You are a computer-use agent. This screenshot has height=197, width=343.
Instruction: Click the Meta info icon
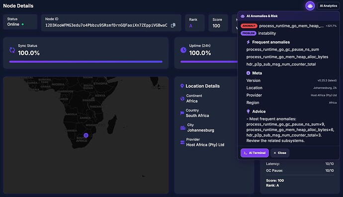click(248, 73)
